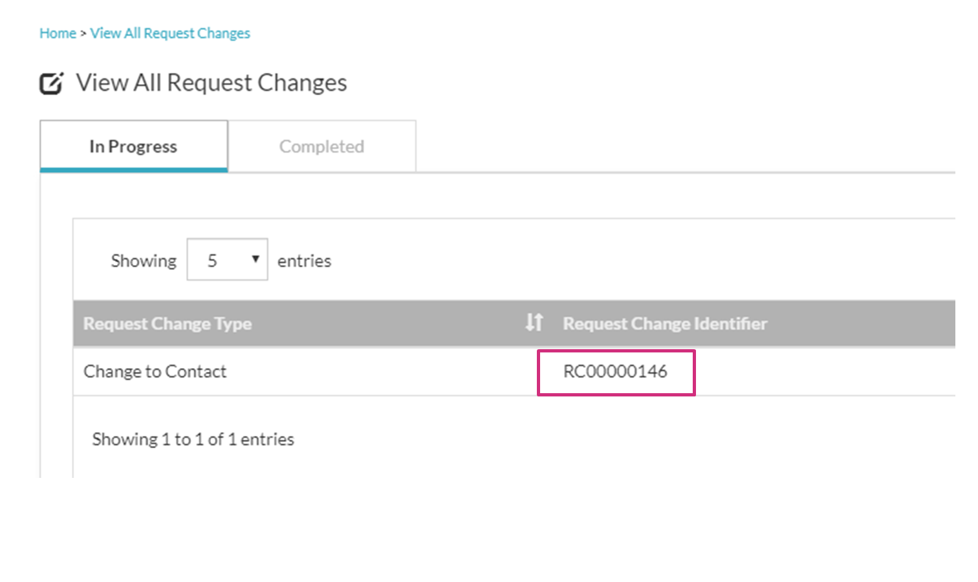The height and width of the screenshot is (582, 978).
Task: Click the 'Showing 1 to 1 of 1 entries' text
Action: (193, 439)
